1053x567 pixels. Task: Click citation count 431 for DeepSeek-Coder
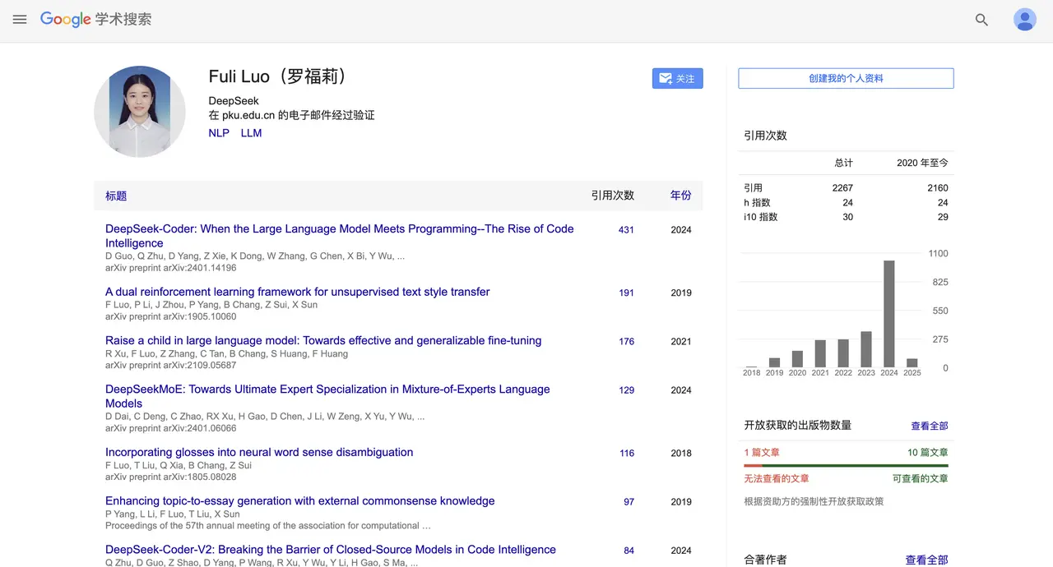tap(627, 230)
